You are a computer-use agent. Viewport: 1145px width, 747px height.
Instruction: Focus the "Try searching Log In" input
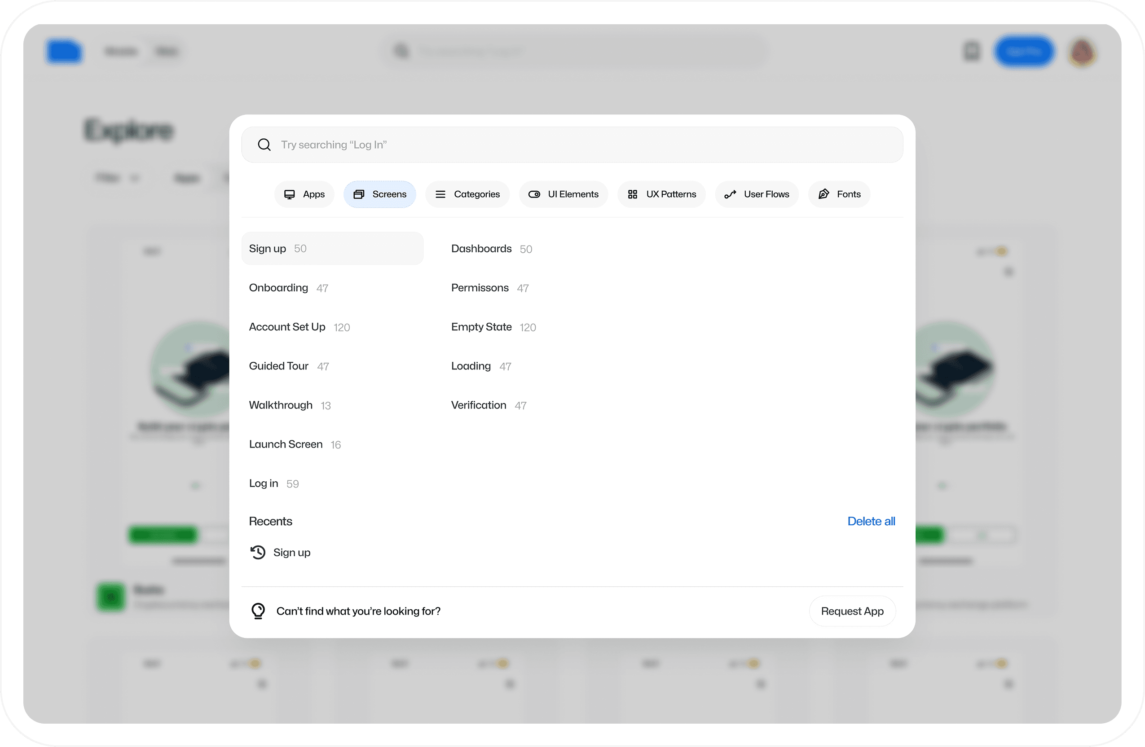click(x=572, y=145)
